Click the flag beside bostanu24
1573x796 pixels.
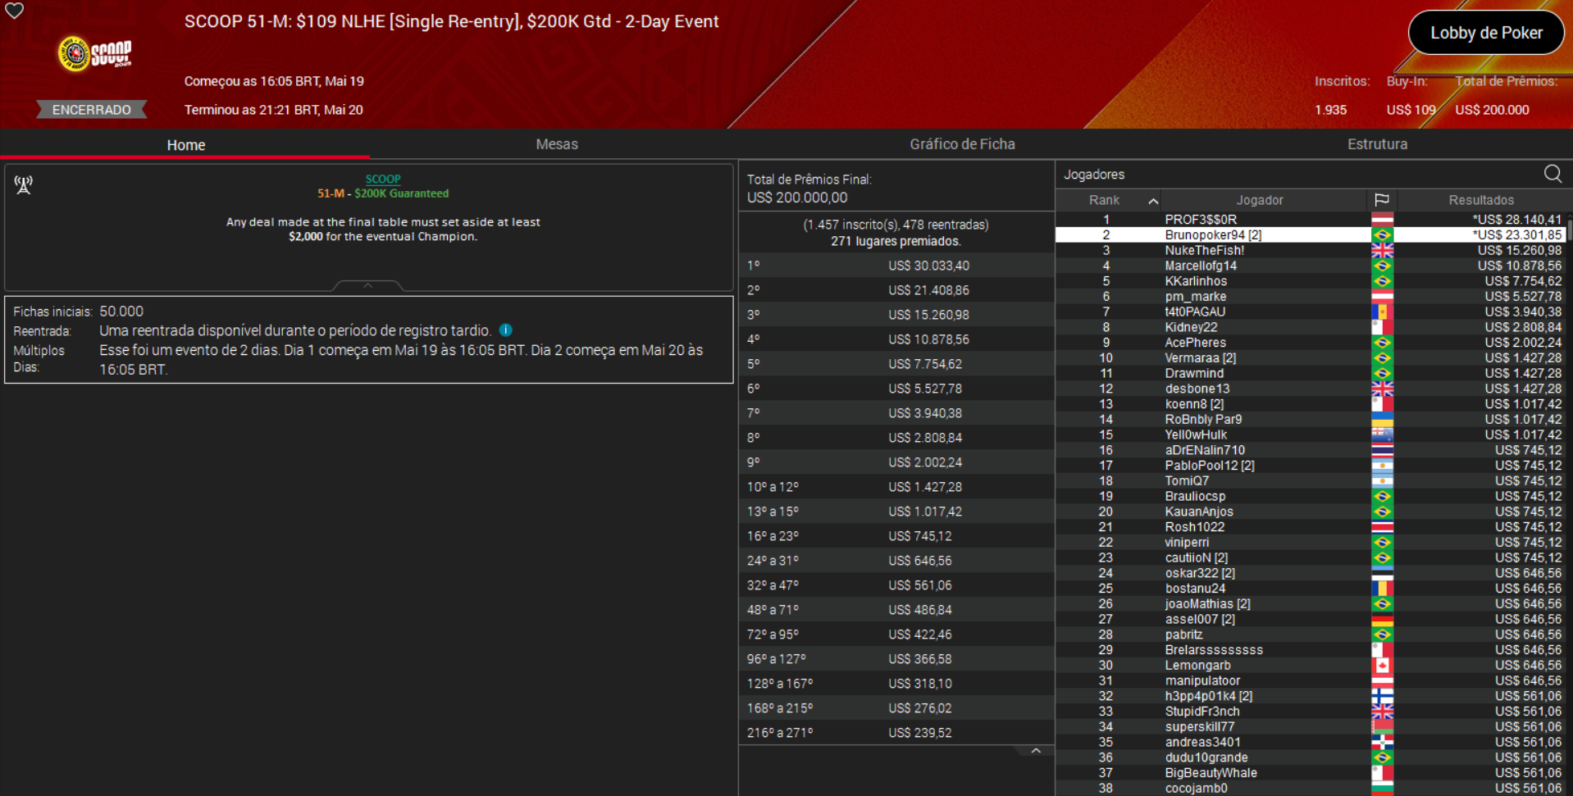[x=1382, y=589]
